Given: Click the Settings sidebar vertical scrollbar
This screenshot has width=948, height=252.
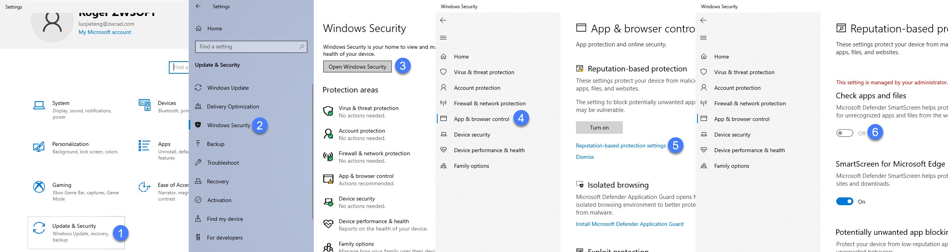Looking at the screenshot, I should pos(312,151).
